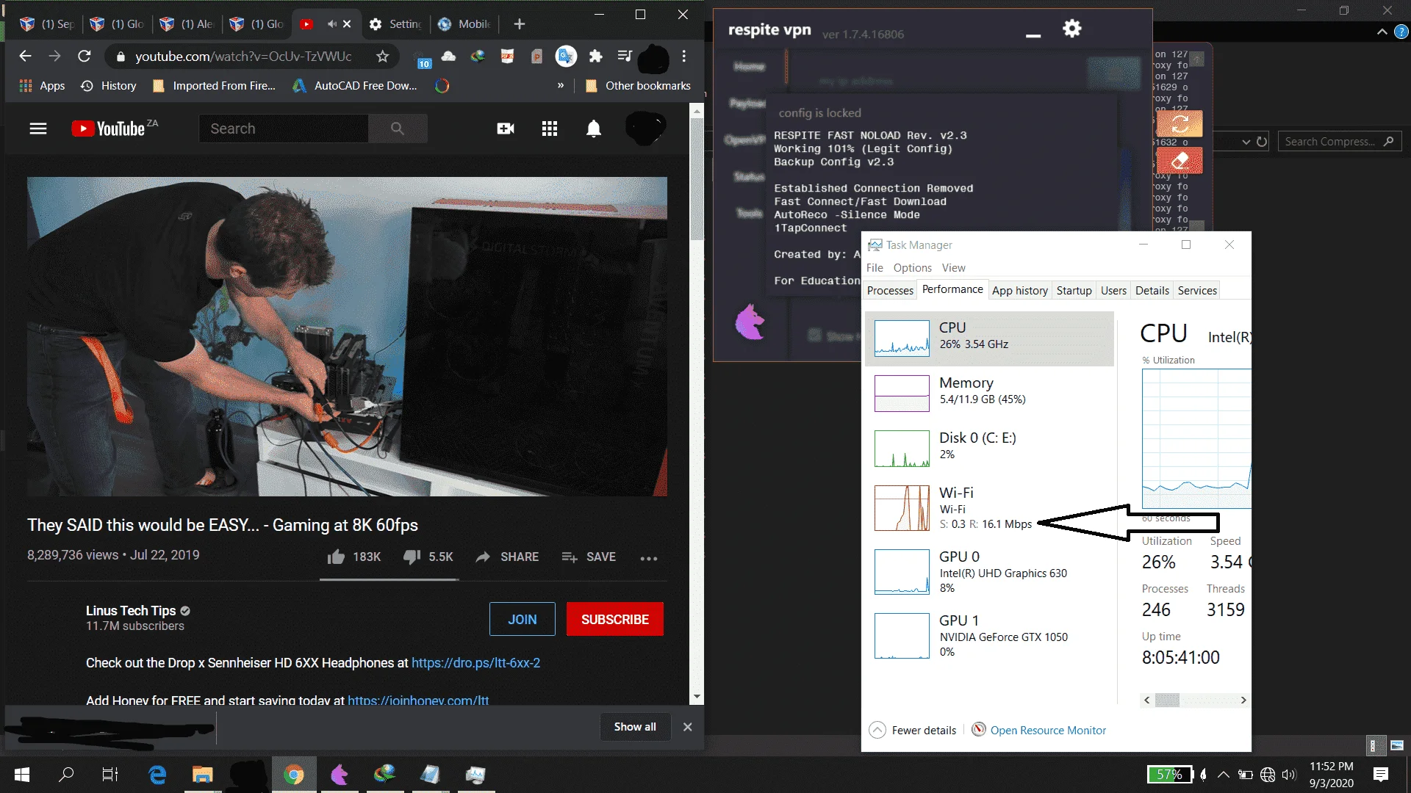Open the Other bookmarks folder
Viewport: 1411px width, 793px height.
pyautogui.click(x=638, y=85)
